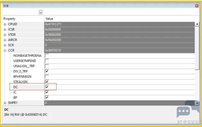Open the dropdown below the SCB title
The width and height of the screenshot is (202, 127).
point(41,12)
